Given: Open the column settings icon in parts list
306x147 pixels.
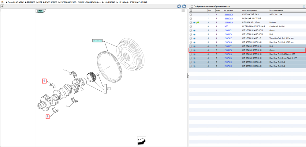Looking at the screenshot, I should 304,6.
